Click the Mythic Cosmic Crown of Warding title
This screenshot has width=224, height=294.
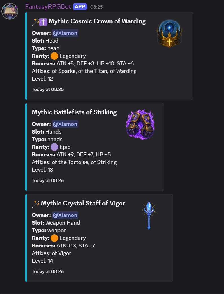[97, 21]
